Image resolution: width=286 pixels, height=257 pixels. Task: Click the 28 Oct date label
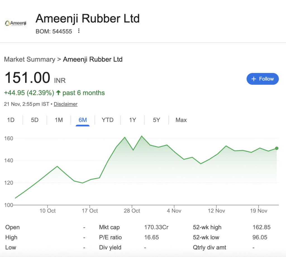tap(132, 211)
